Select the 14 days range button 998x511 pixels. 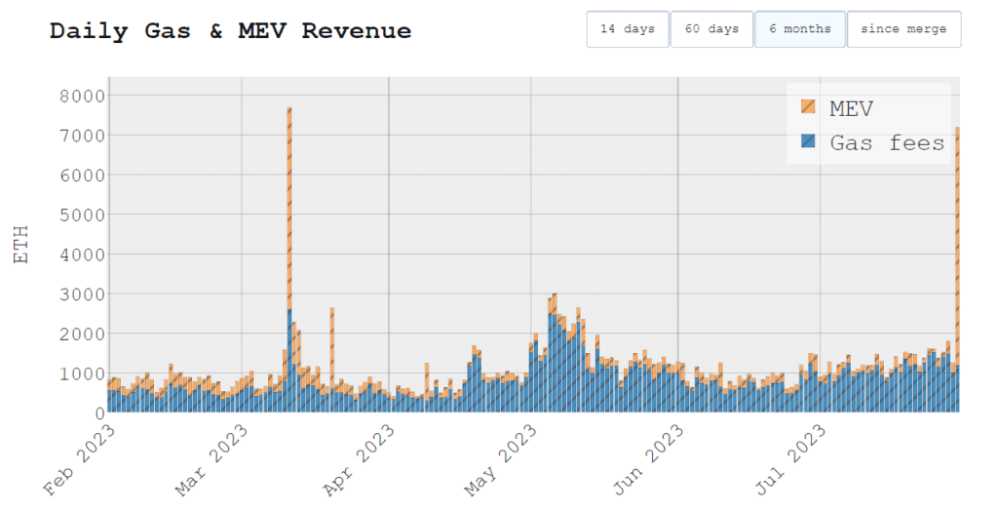[x=627, y=29]
